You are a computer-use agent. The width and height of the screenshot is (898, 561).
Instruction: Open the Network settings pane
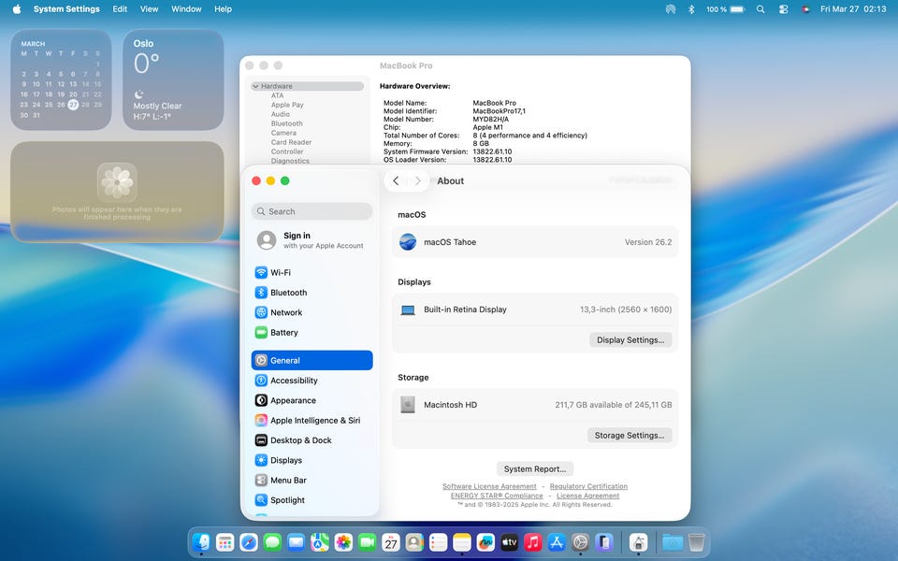click(286, 313)
